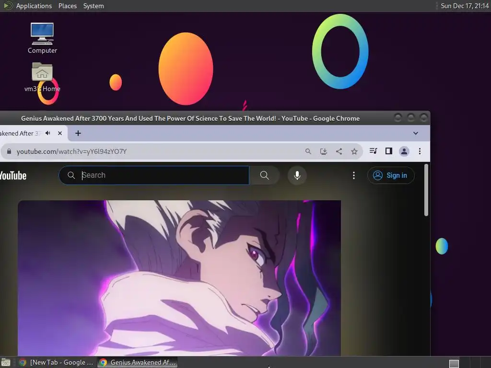Click the YouTube video player
The height and width of the screenshot is (368, 491).
click(179, 278)
